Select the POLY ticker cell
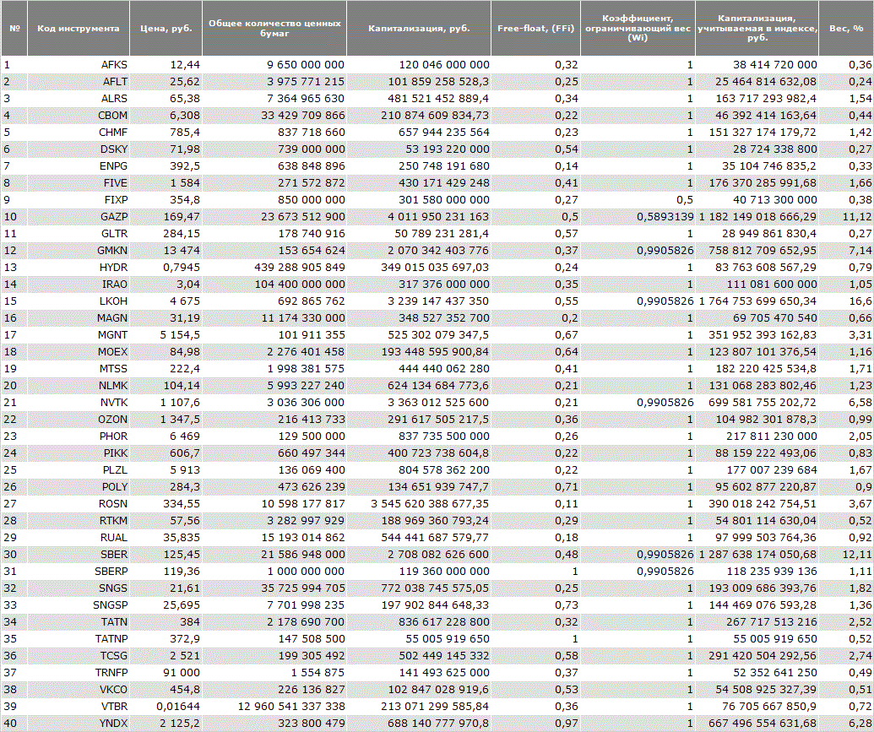874x732 pixels. 79,486
